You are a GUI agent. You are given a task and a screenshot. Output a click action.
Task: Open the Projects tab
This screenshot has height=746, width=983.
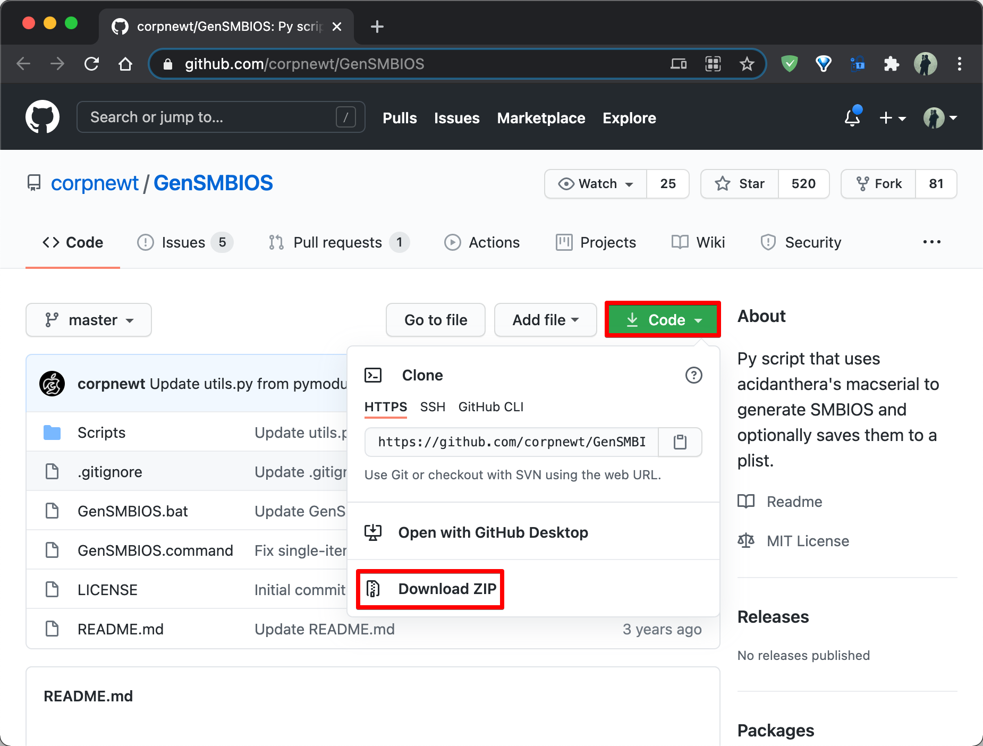tap(596, 242)
